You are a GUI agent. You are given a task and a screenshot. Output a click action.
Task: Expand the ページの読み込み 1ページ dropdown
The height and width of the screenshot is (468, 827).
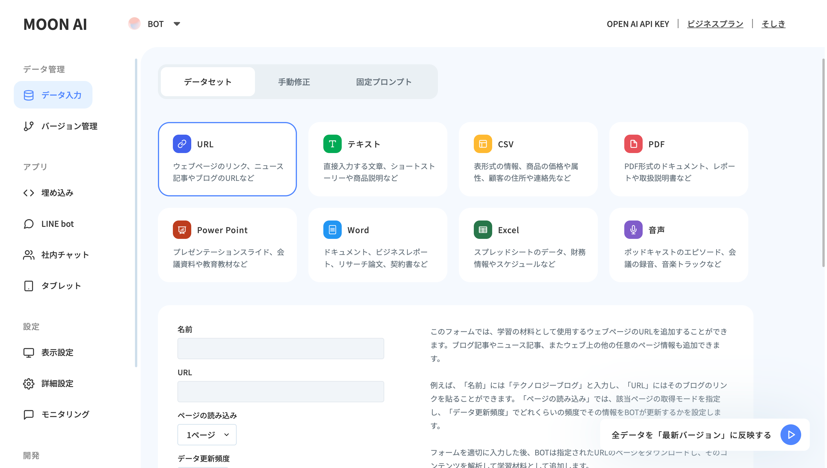(x=207, y=435)
